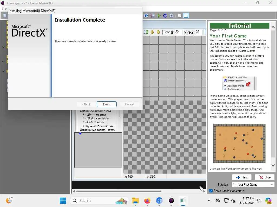Screen dimensions: 277x207
Task: Collapse the first expanded resource tree folder
Action: [x=3, y=47]
